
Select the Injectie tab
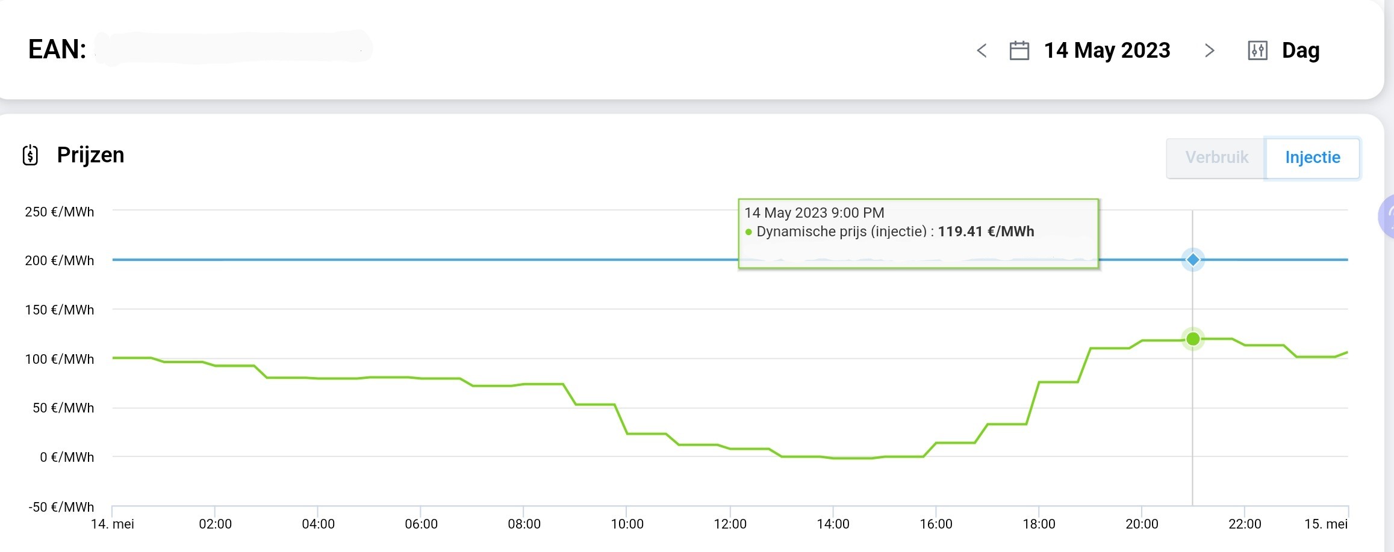(x=1312, y=158)
